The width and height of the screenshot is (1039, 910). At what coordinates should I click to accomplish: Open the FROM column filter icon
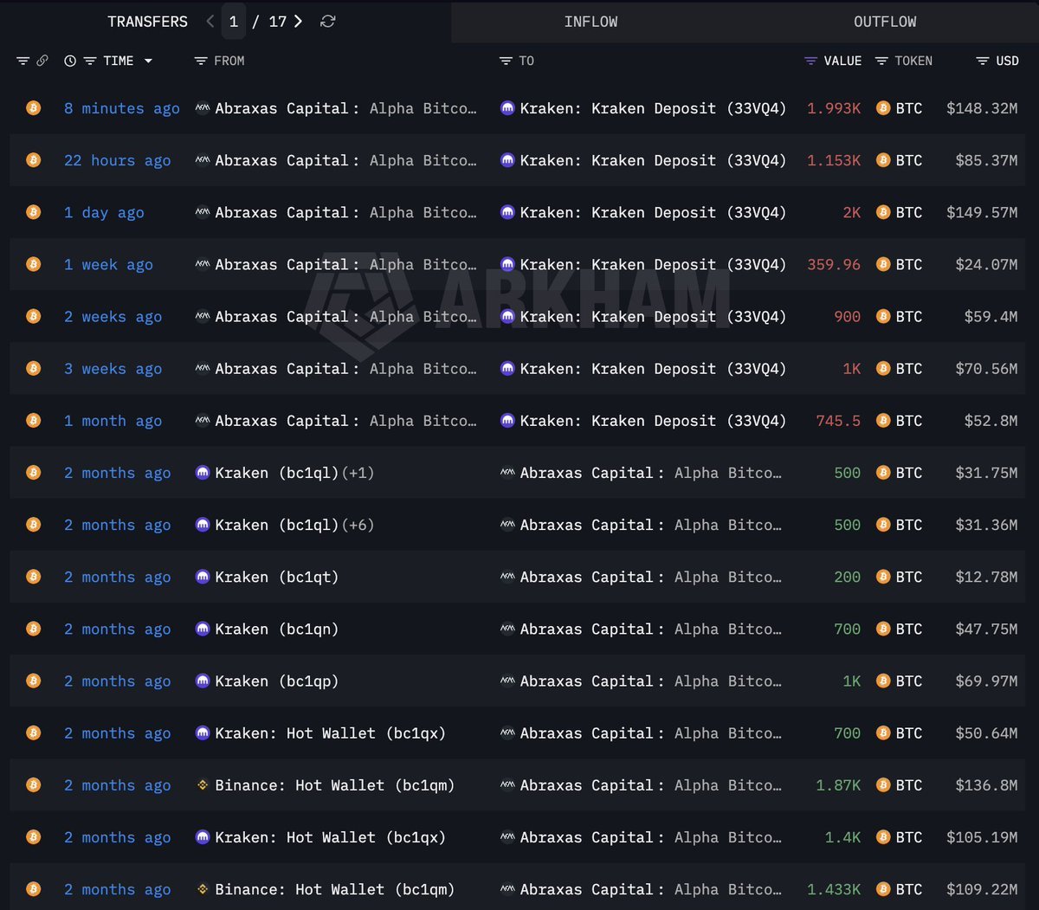pyautogui.click(x=202, y=61)
